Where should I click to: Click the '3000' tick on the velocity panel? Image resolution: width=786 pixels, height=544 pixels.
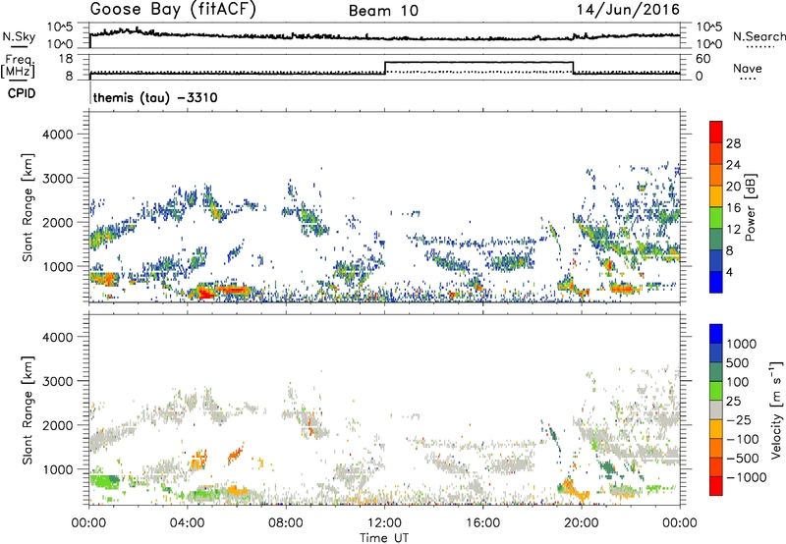click(57, 381)
